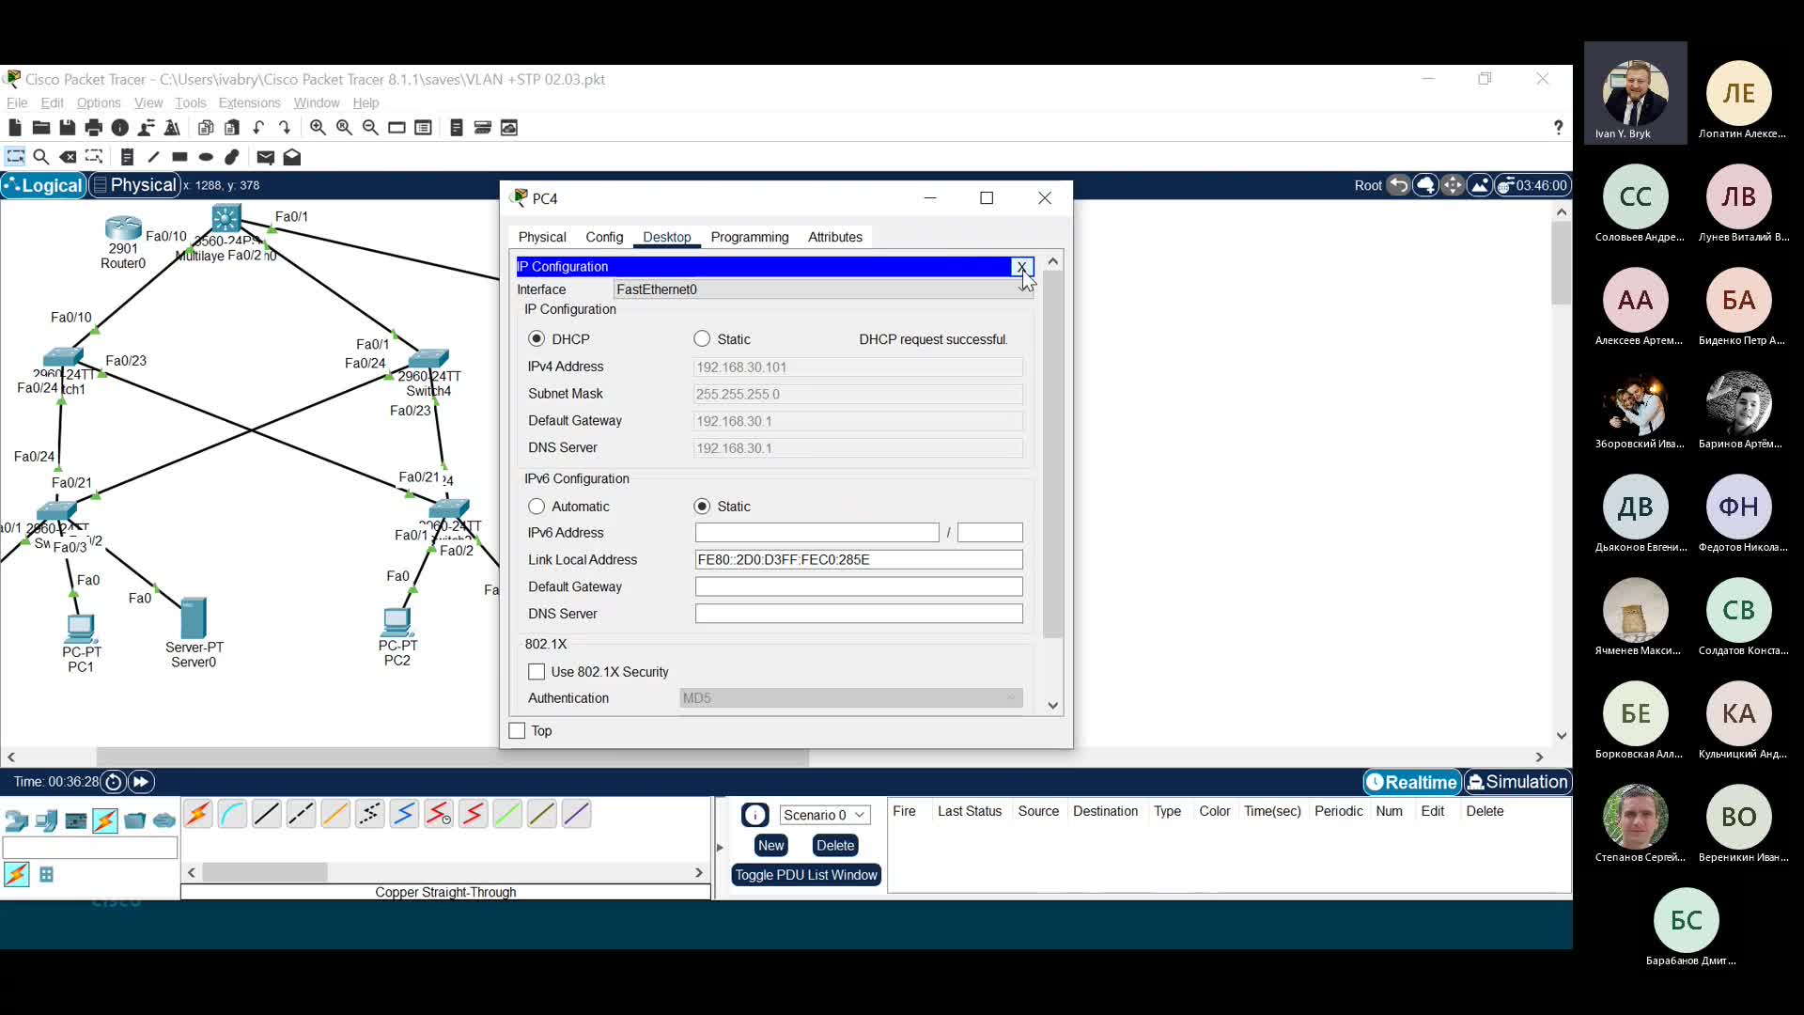Click the Root navigation label
The height and width of the screenshot is (1015, 1804).
tap(1368, 185)
